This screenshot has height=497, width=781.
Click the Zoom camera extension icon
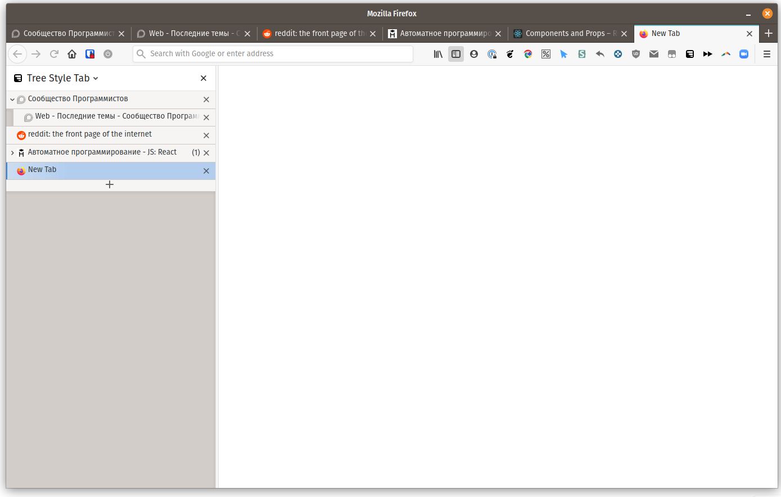coord(744,54)
